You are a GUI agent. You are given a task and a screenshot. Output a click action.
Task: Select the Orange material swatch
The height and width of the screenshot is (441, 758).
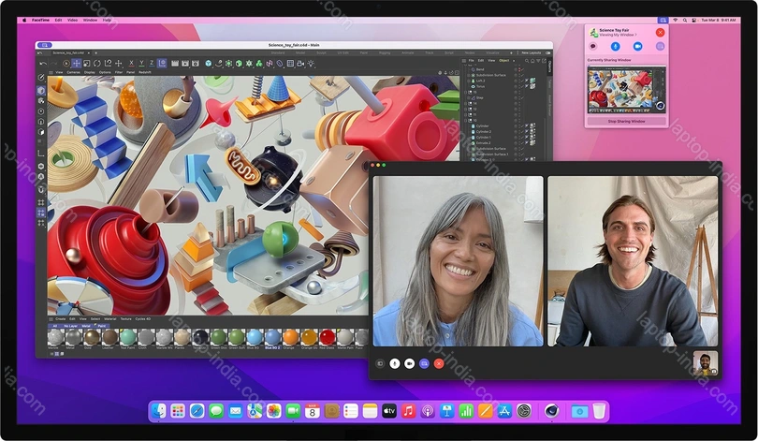pos(290,336)
